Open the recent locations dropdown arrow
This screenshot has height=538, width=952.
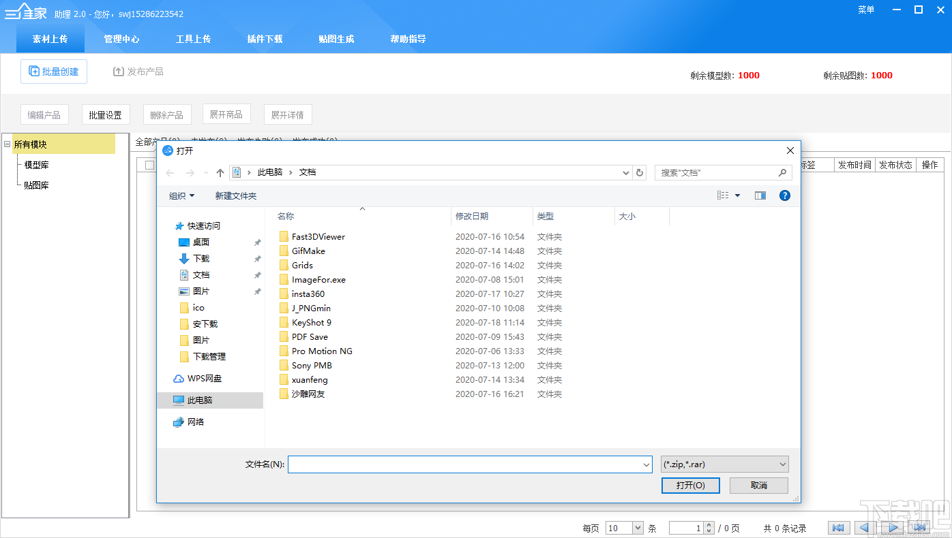coord(206,173)
